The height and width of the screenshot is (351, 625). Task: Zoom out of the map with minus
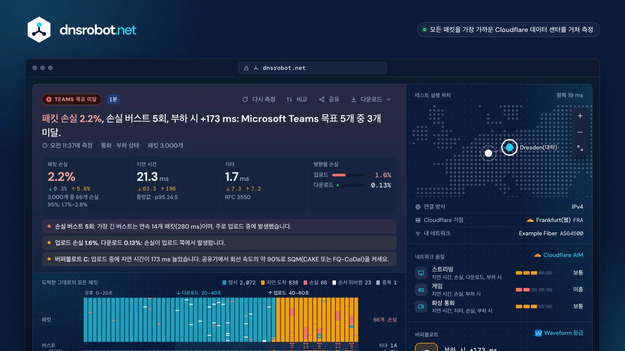pos(580,132)
